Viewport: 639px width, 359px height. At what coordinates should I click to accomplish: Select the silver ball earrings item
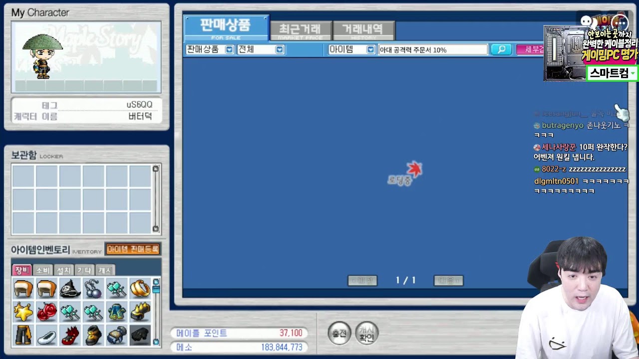[93, 289]
